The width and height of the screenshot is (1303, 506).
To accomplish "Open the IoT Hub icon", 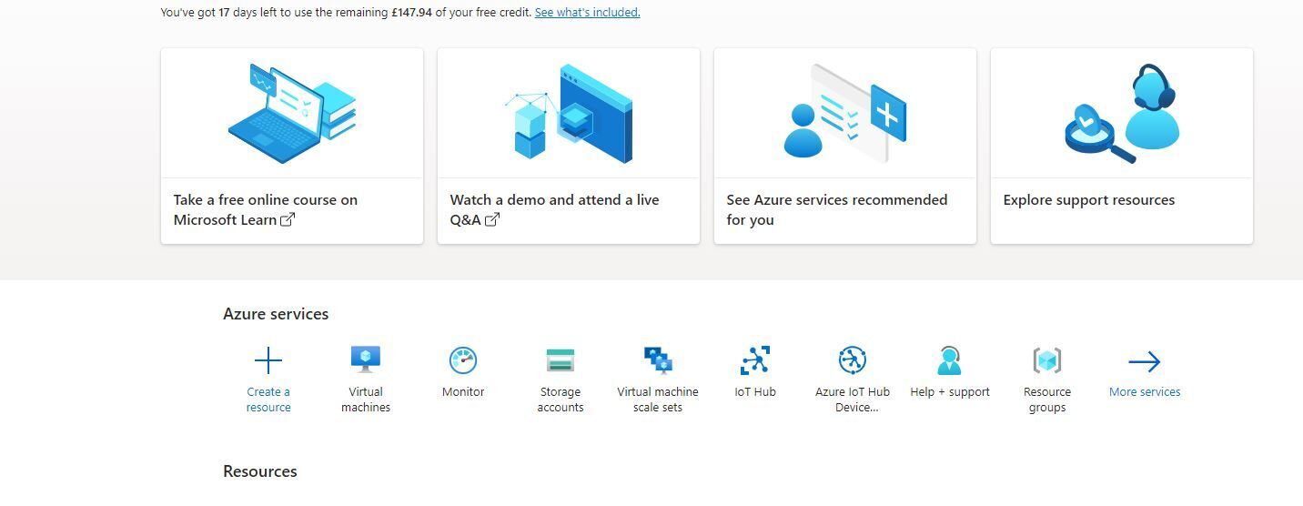I will click(x=755, y=360).
